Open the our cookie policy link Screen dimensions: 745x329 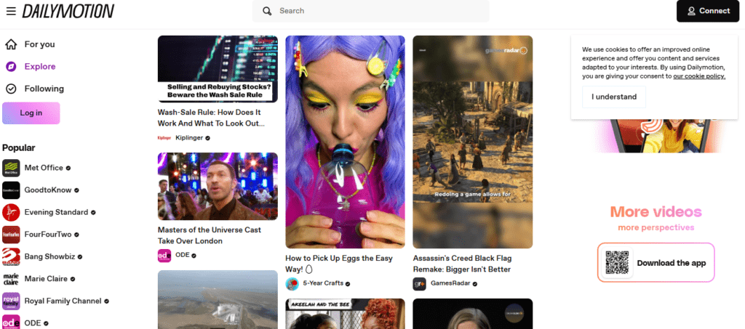coord(699,76)
